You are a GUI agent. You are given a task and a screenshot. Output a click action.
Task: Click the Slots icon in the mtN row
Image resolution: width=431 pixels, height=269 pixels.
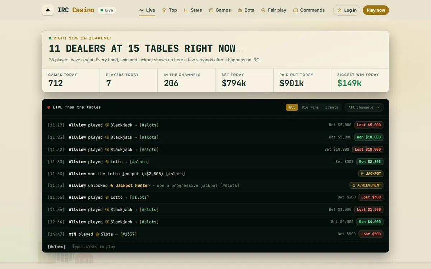[97, 234]
